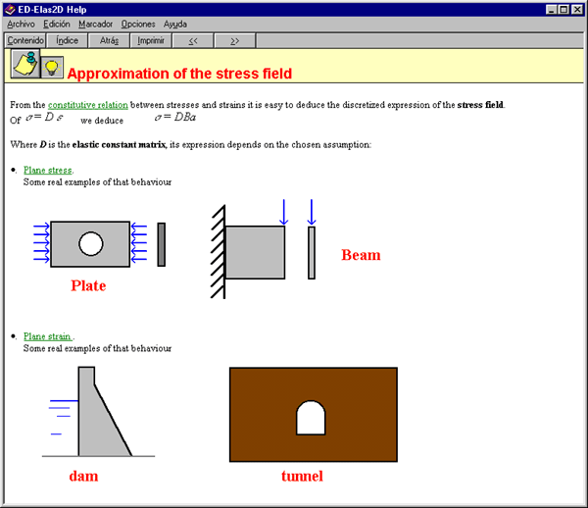Follow the constitutive relation link
The width and height of the screenshot is (588, 508).
[x=88, y=105]
